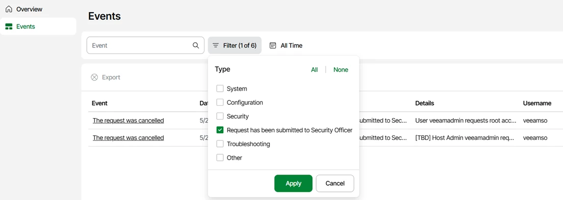
Task: Uncheck Request has been submitted to Security Officer
Action: tap(220, 130)
